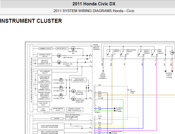Click the coolant temp LCD back light LED symbol

pyautogui.click(x=61, y=95)
